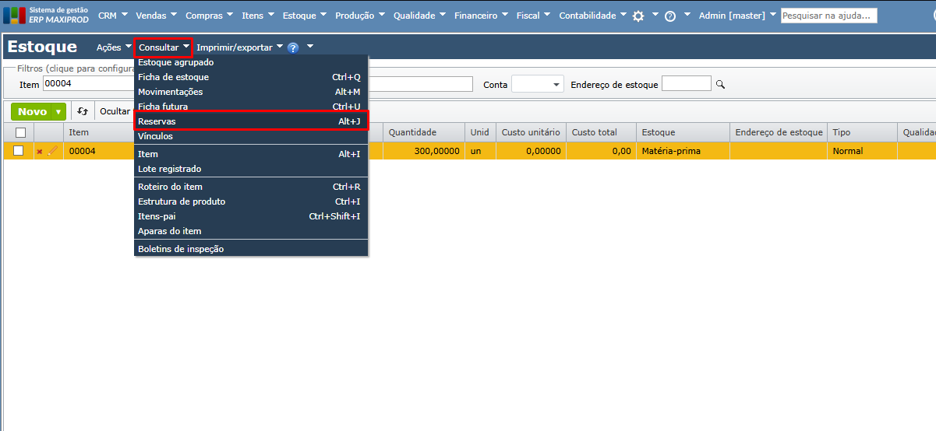Select Itens-pai
Screen dimensions: 936x431
(x=251, y=216)
